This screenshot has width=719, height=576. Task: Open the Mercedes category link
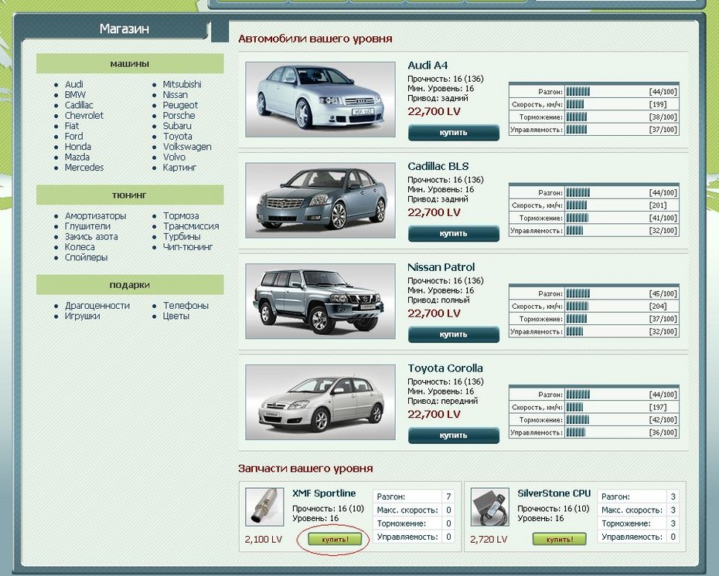[x=84, y=168]
